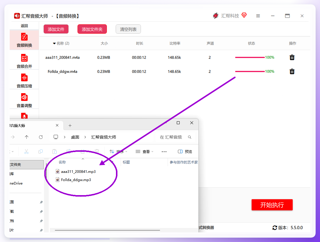
Task: Click the 汇帮科技 brand logo
Action: coord(216,16)
